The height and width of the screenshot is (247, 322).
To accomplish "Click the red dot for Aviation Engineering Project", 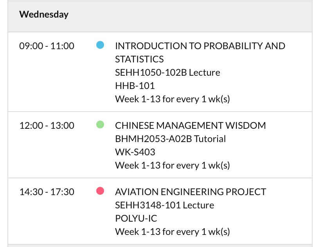I will coord(100,191).
